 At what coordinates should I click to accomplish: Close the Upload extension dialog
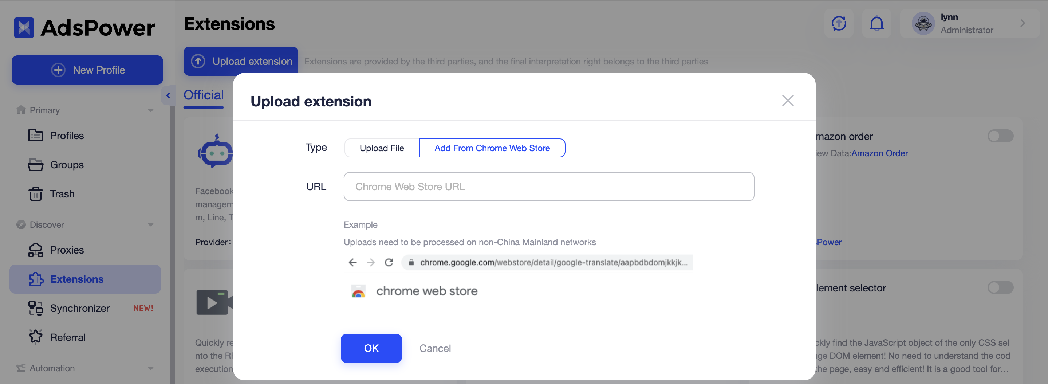788,101
